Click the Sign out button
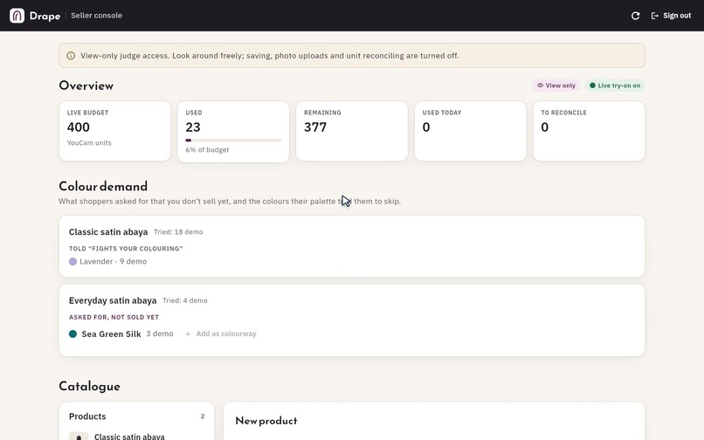The height and width of the screenshot is (440, 704). (671, 16)
